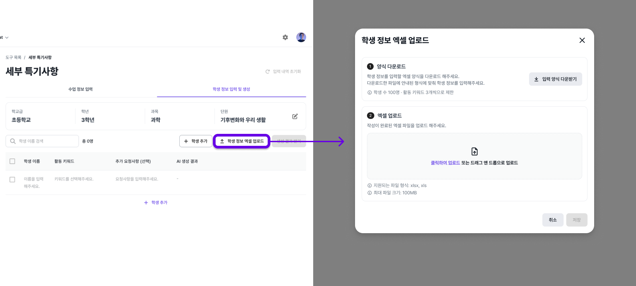Screen dimensions: 636x286
Task: Click the pencil edit icon beside 기후변화와 우리 생활
Action: click(x=295, y=116)
